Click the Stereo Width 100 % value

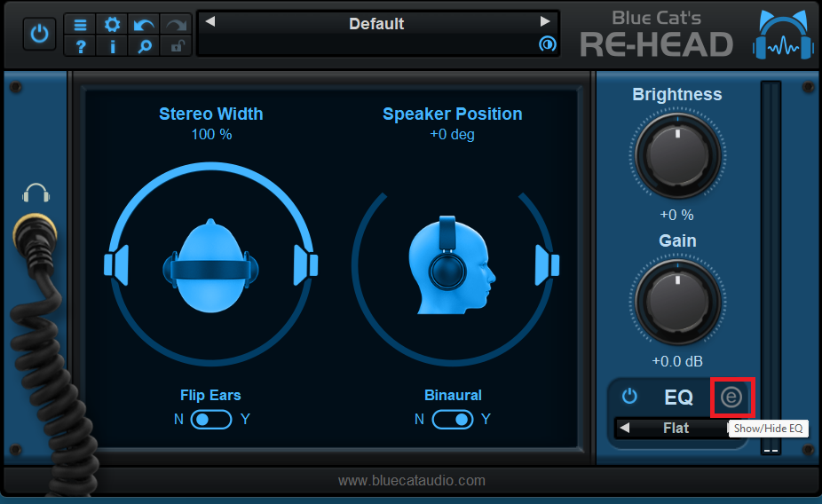coord(211,135)
